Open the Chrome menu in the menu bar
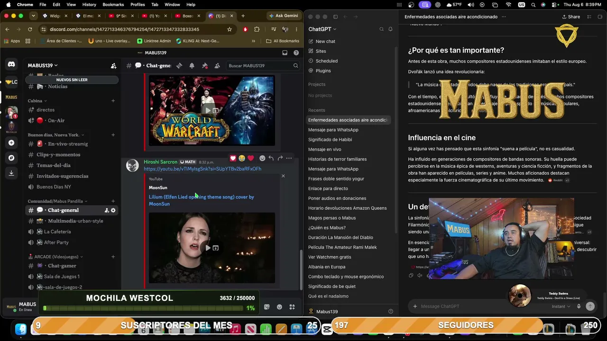Viewport: 607px width, 341px height. 25,5
